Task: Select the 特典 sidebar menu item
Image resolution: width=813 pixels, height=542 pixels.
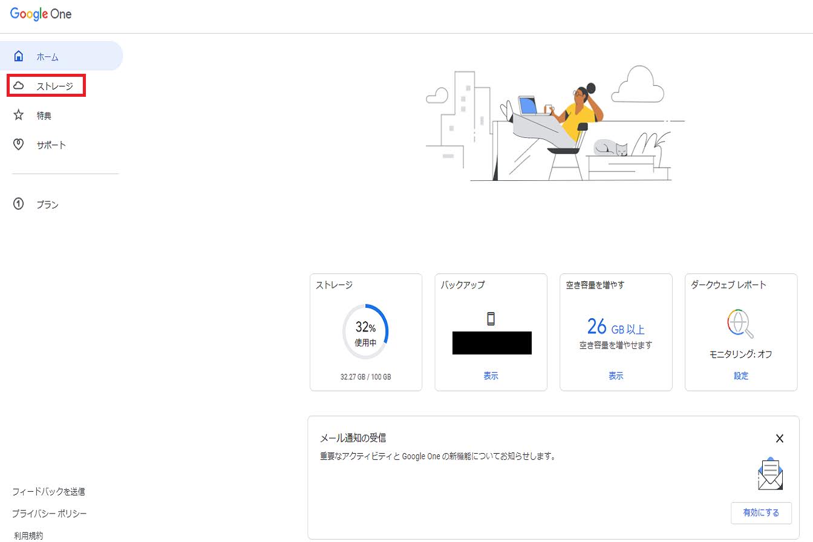Action: pos(44,116)
